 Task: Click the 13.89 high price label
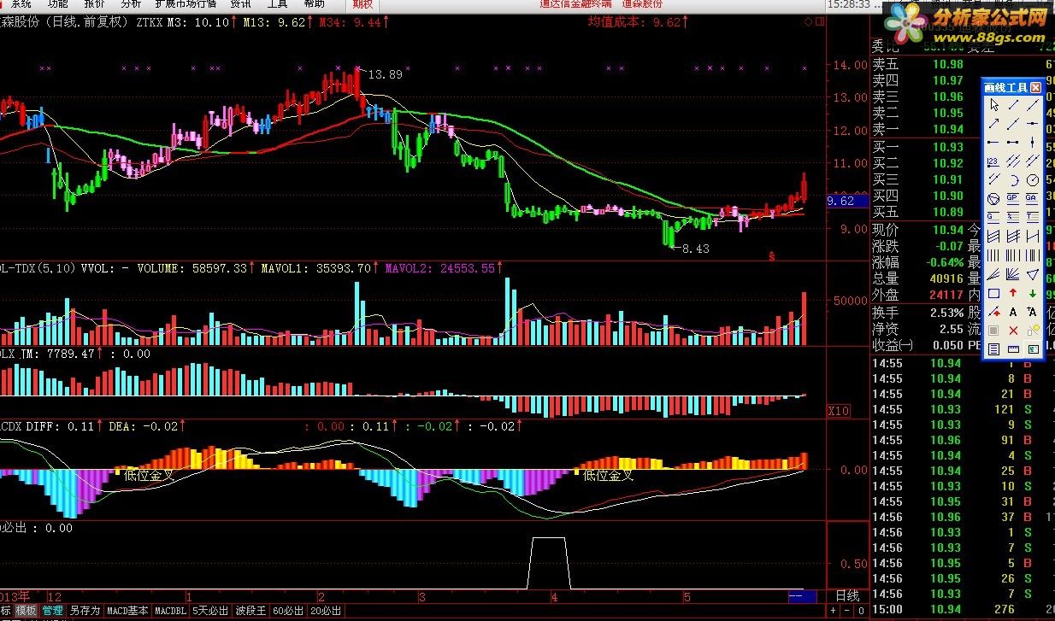point(385,74)
